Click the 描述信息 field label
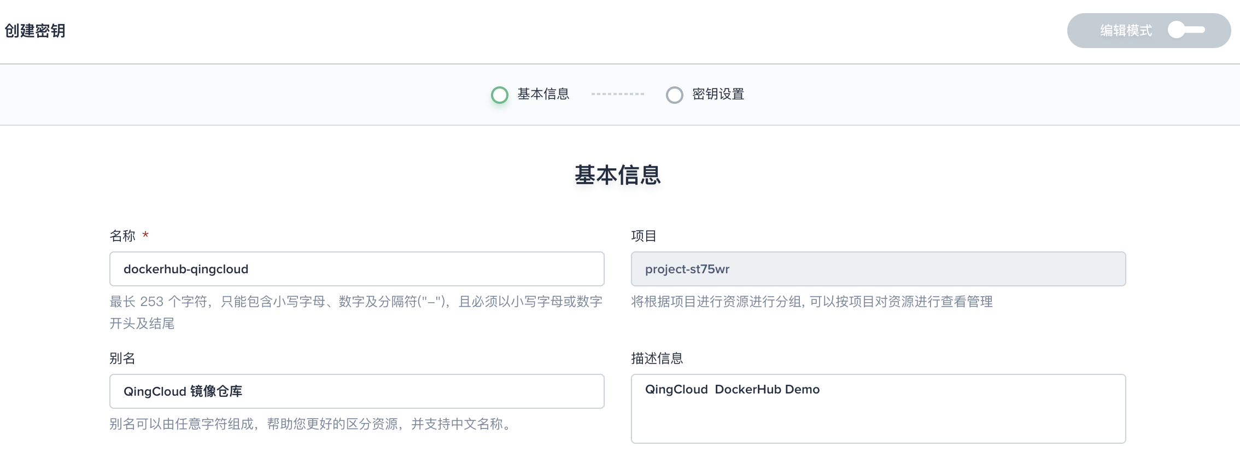1240x470 pixels. (x=657, y=359)
